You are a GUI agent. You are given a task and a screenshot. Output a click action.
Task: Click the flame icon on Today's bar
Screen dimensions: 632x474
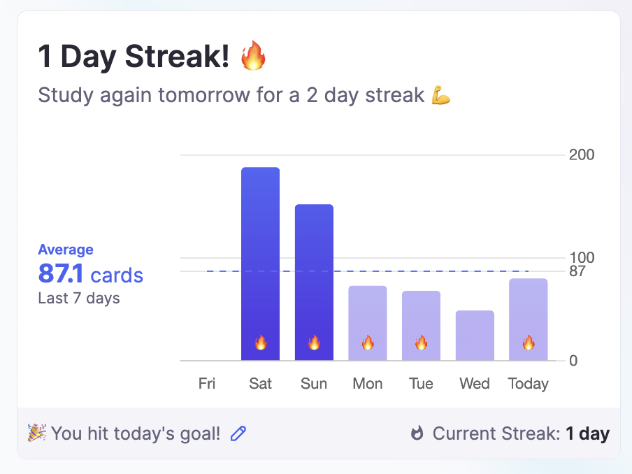tap(528, 343)
